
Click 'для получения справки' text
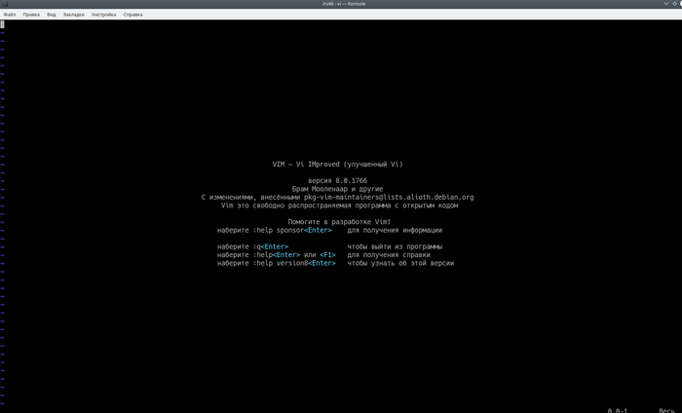[x=389, y=255]
